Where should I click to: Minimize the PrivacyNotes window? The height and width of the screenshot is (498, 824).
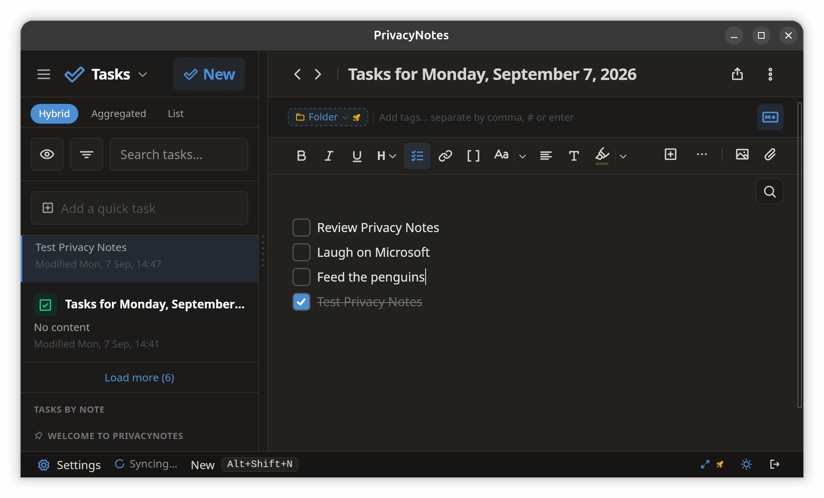point(734,35)
